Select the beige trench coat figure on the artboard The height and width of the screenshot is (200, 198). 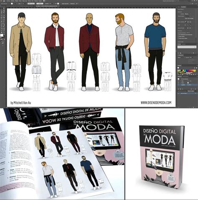[x=21, y=51]
